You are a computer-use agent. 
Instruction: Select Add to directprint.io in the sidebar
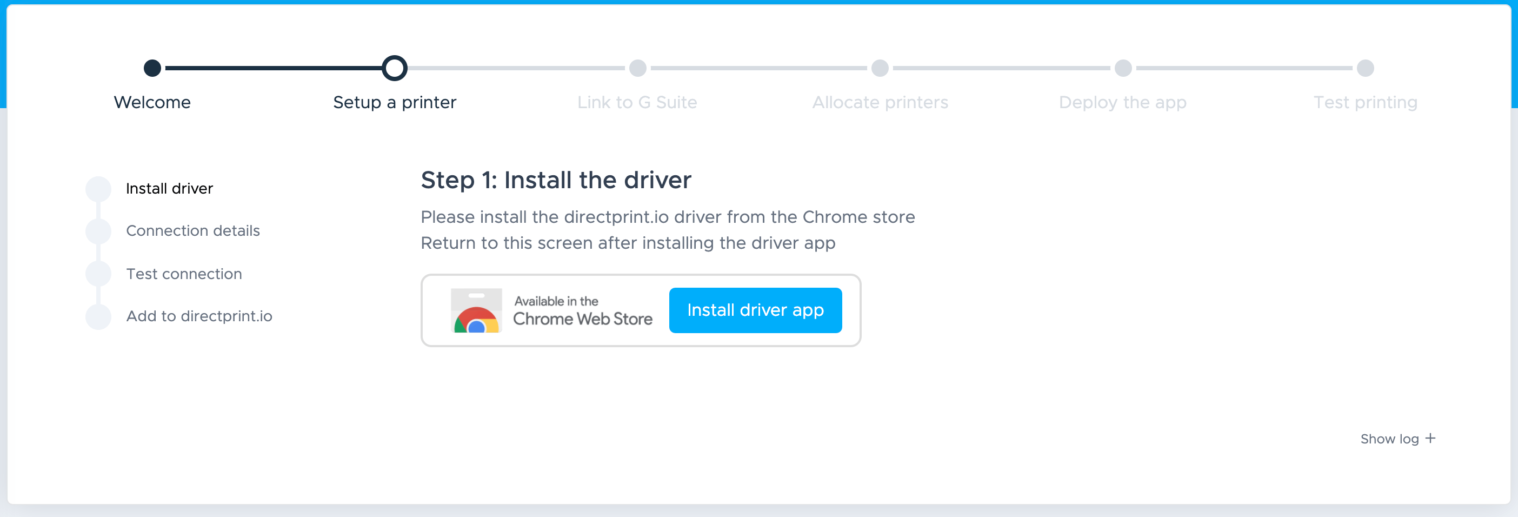click(199, 316)
